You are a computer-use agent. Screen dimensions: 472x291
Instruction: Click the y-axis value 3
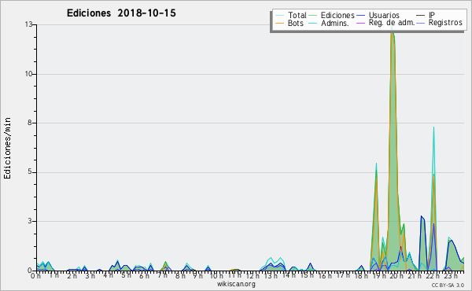(x=30, y=221)
